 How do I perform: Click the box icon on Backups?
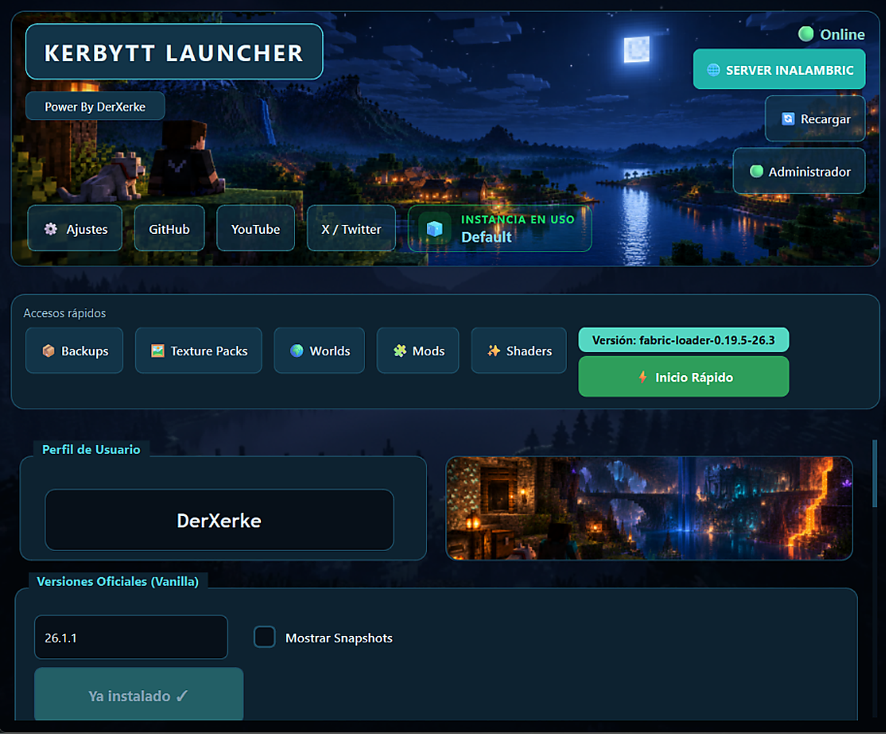click(48, 351)
